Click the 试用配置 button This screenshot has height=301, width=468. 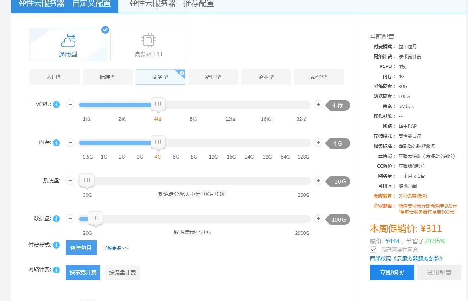[x=439, y=272]
